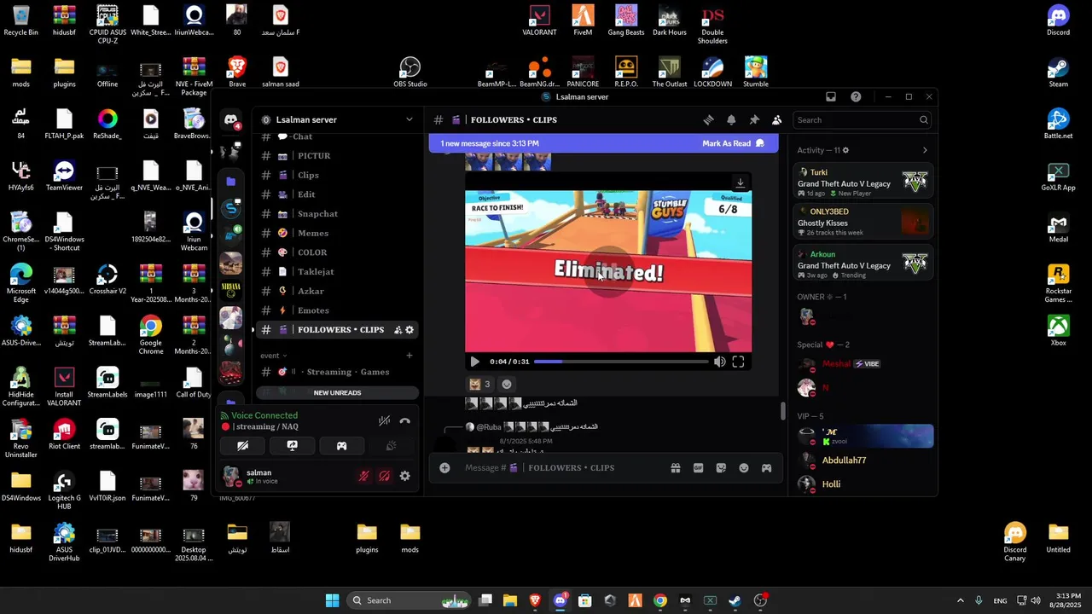Viewport: 1092px width, 614px height.
Task: Open ONLY3BED Ghostly Kisses activity card
Action: 863,222
